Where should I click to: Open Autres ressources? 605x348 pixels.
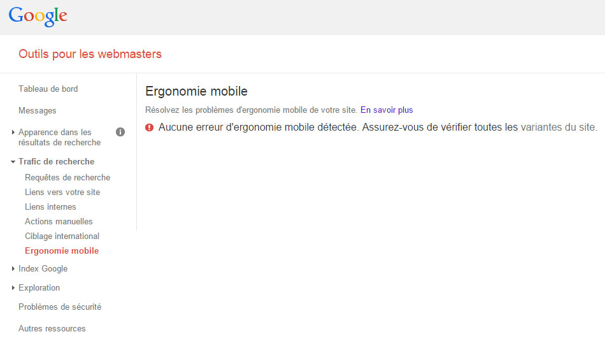click(52, 328)
